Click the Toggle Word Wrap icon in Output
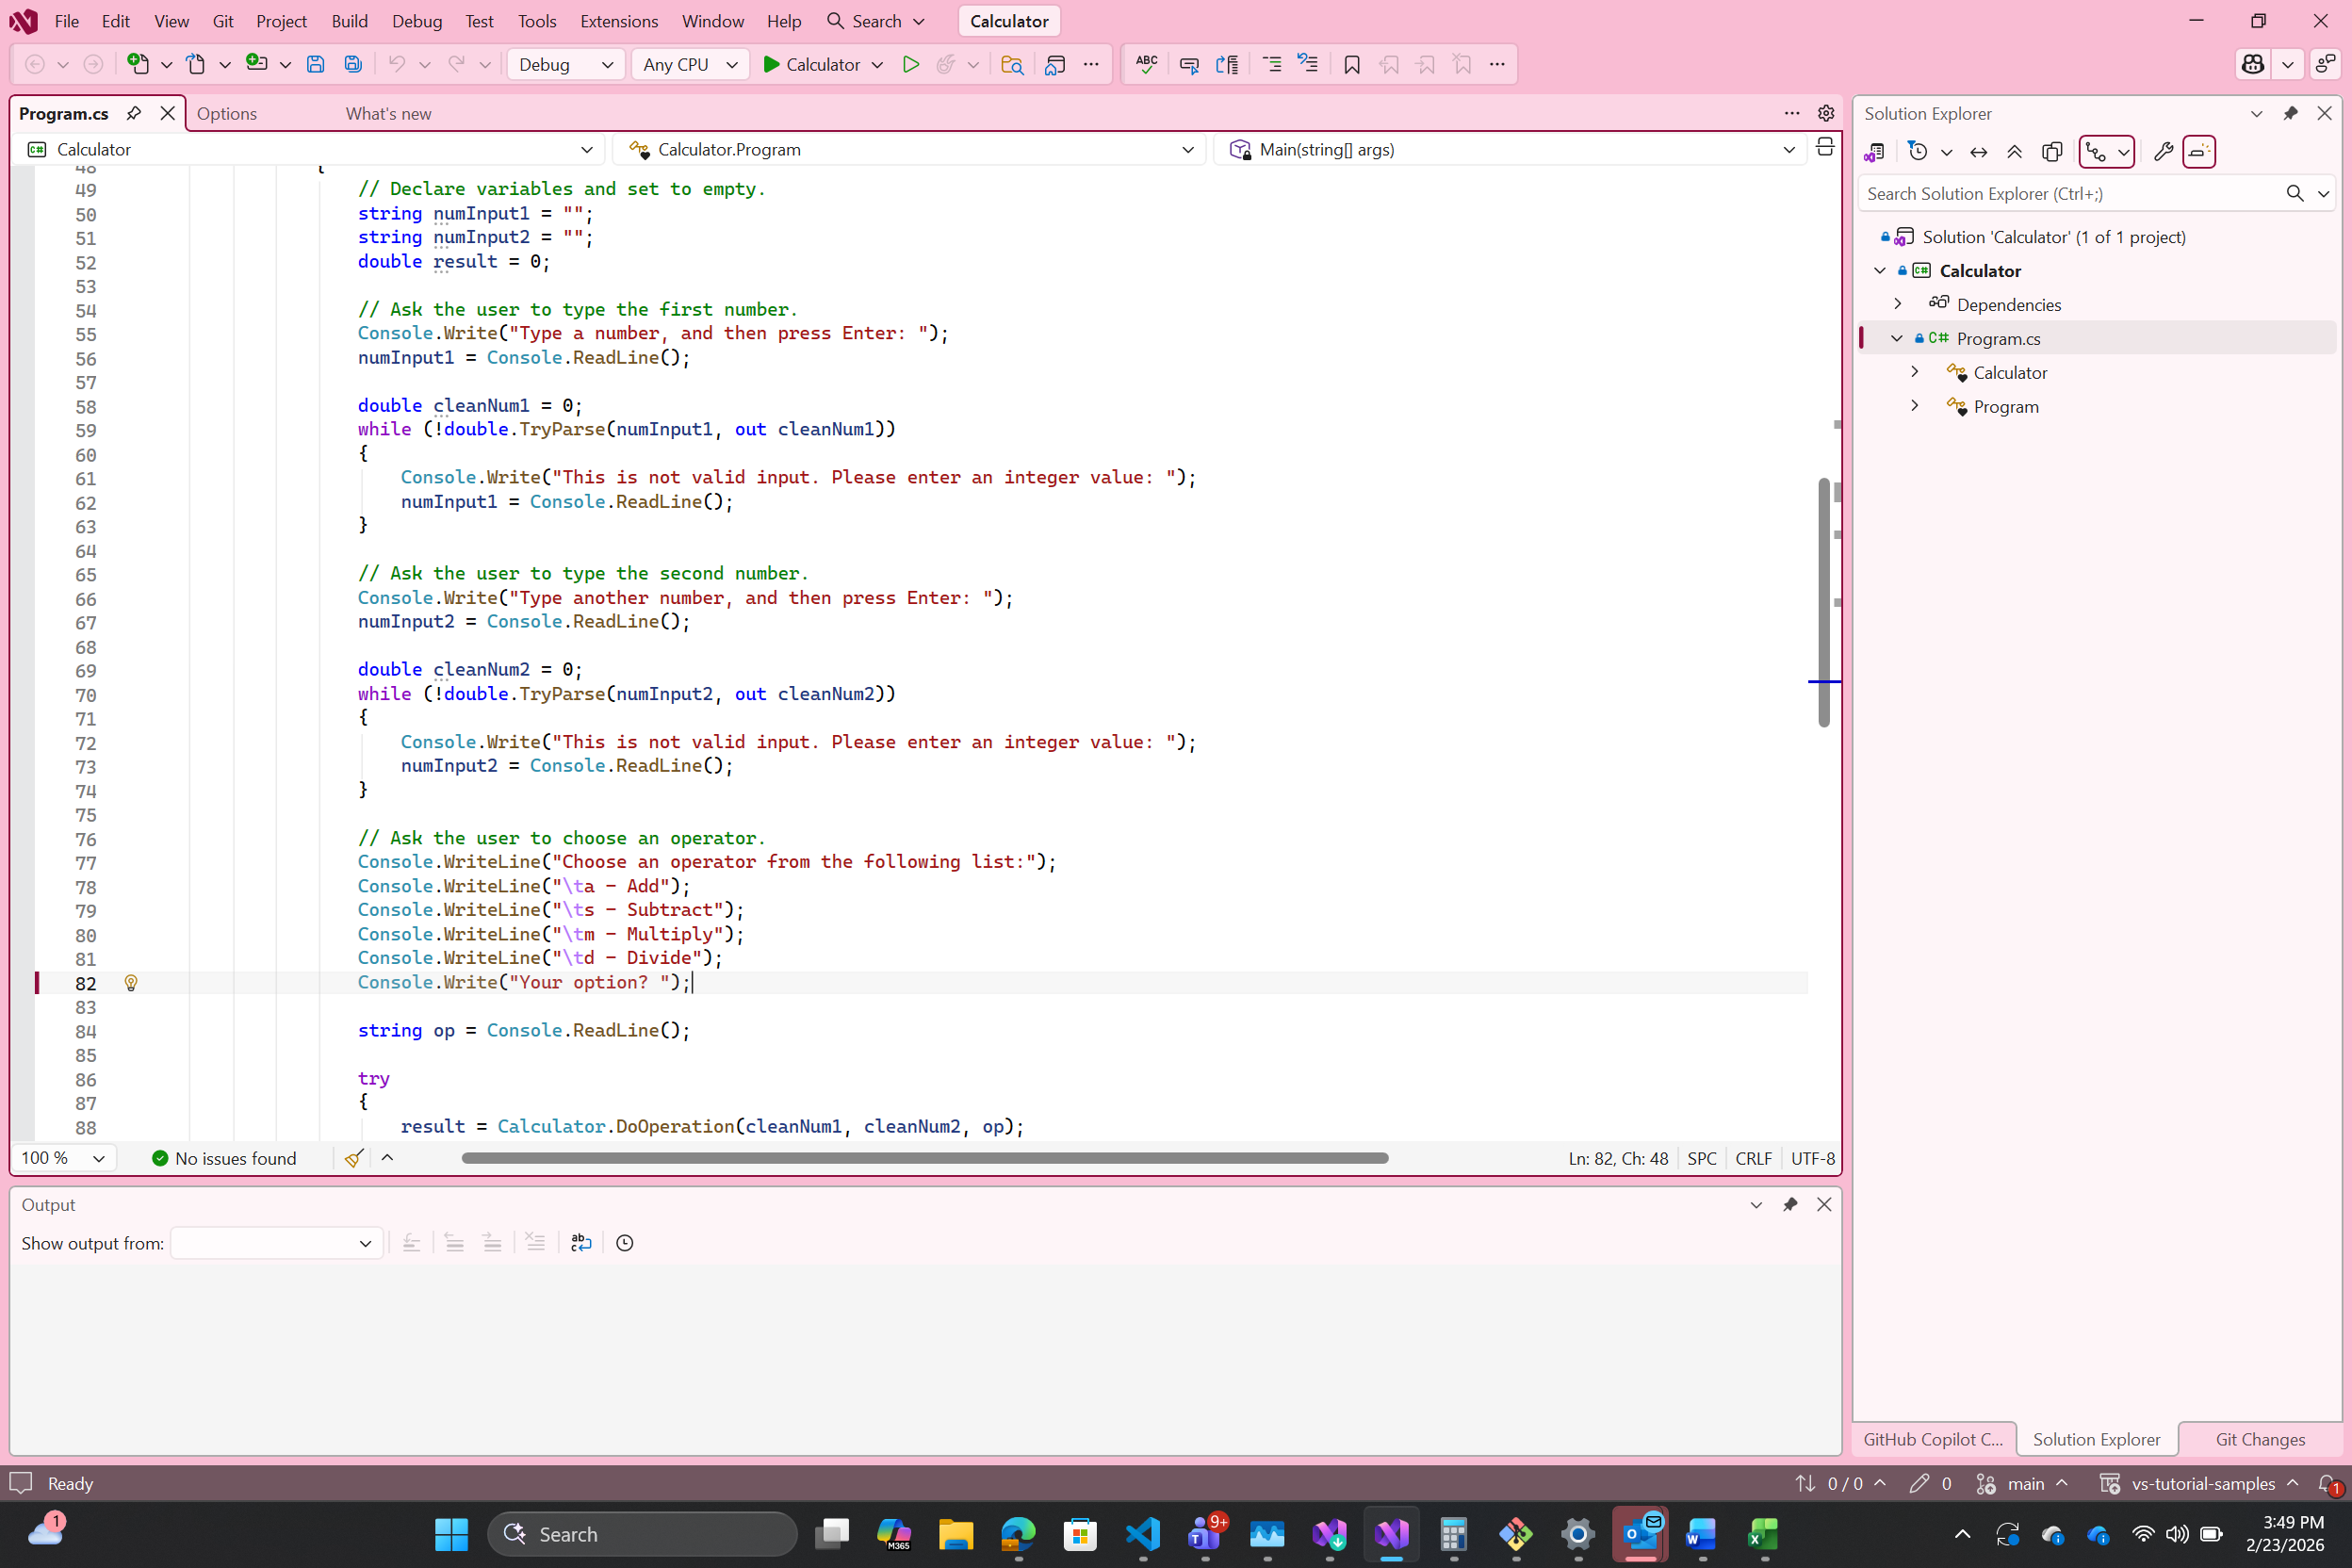 (x=581, y=1243)
